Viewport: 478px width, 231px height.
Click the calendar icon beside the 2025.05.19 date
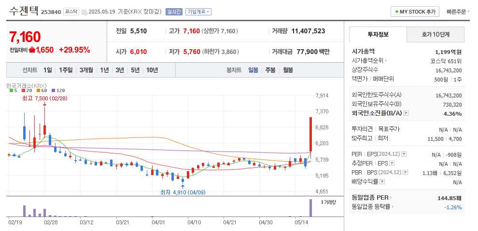pos(84,12)
